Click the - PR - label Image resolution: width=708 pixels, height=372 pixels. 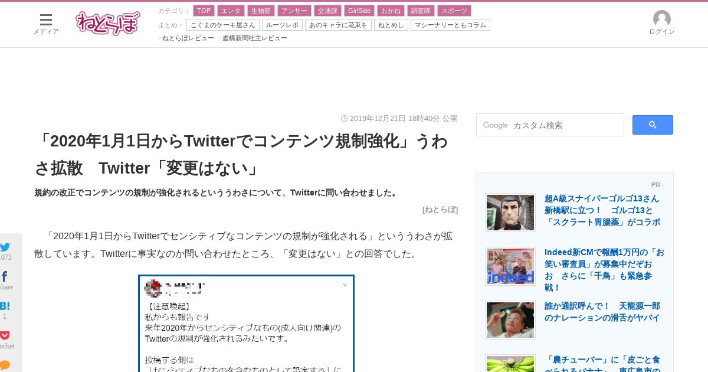coord(655,185)
